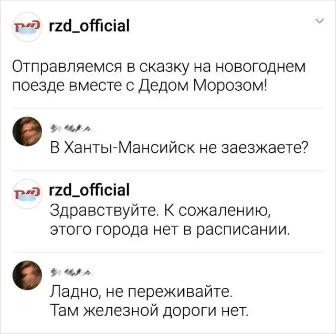Open rzd_official profile from the top post header

pos(88,26)
